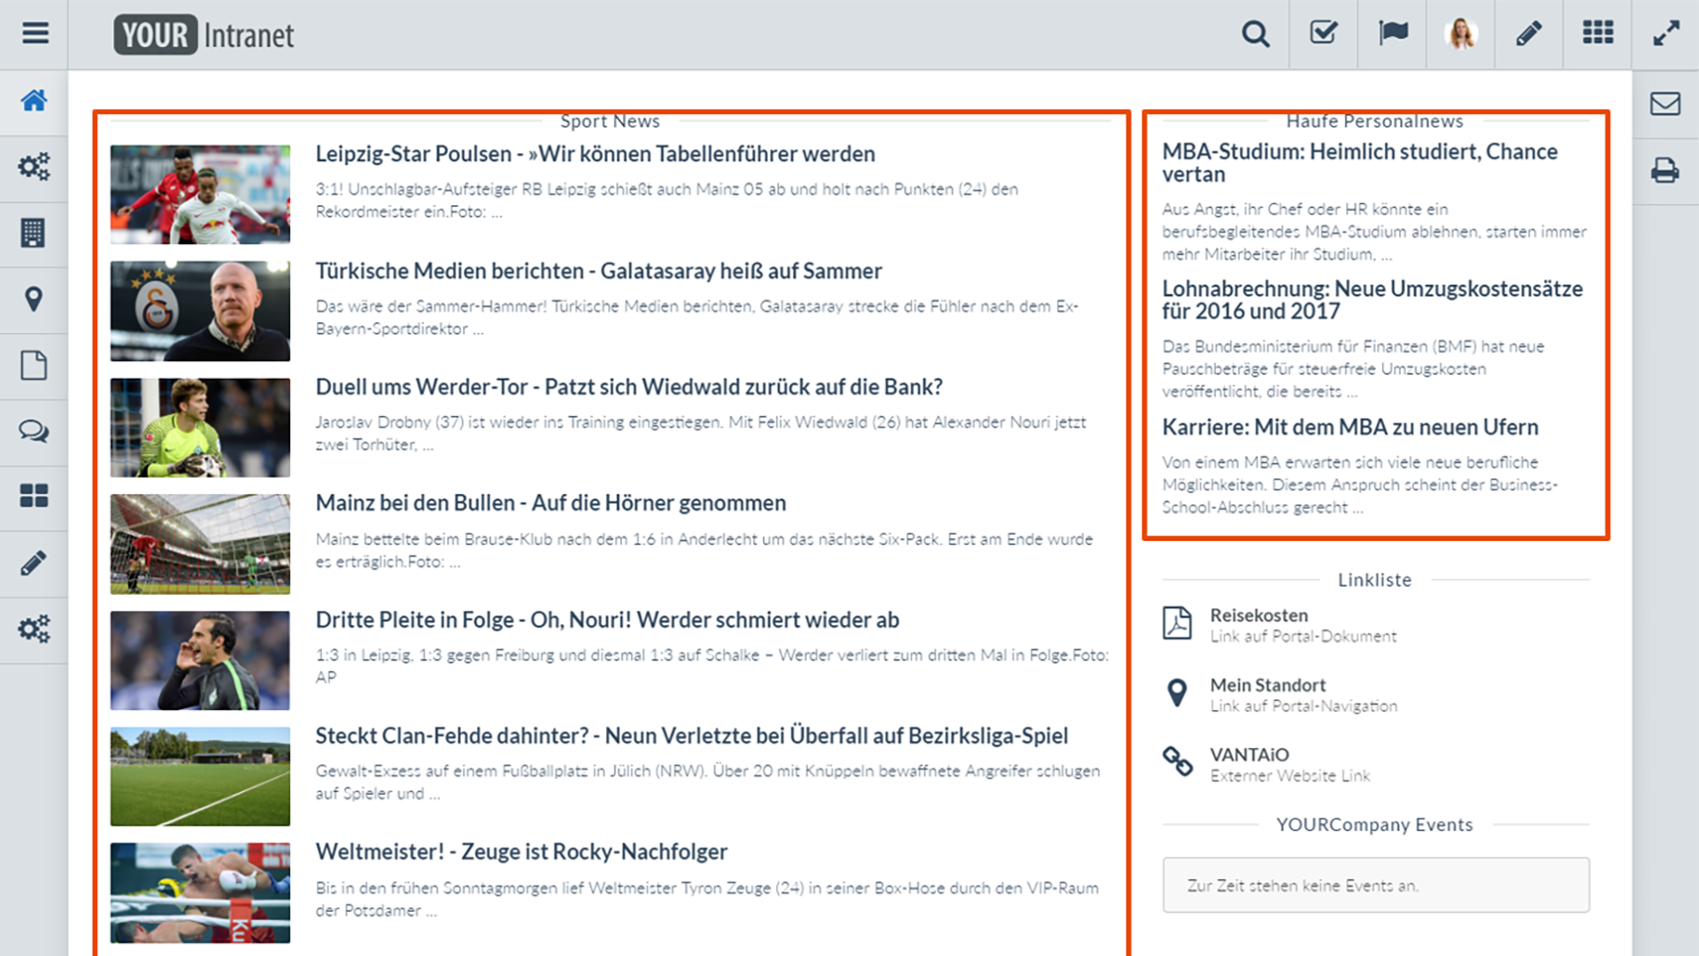Open the building icon in sidebar
The height and width of the screenshot is (956, 1699).
point(33,233)
